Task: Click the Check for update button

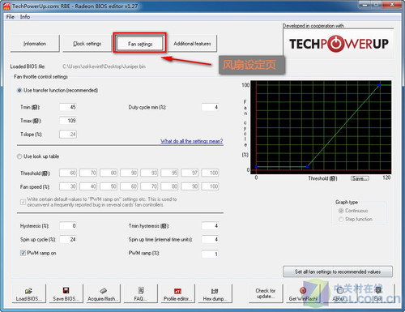Action: 266,293
